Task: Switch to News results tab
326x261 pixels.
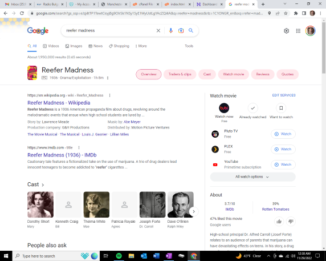Action: coord(95,46)
